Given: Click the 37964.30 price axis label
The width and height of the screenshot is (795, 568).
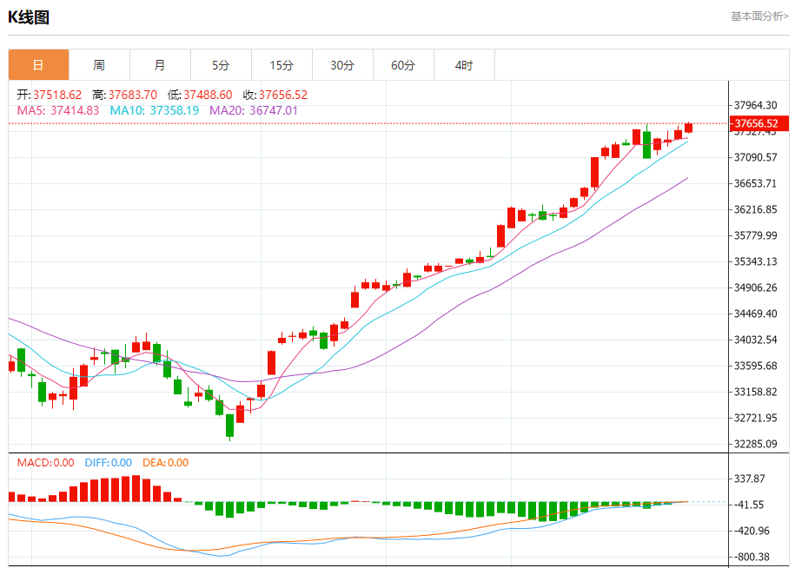Looking at the screenshot, I should (755, 105).
